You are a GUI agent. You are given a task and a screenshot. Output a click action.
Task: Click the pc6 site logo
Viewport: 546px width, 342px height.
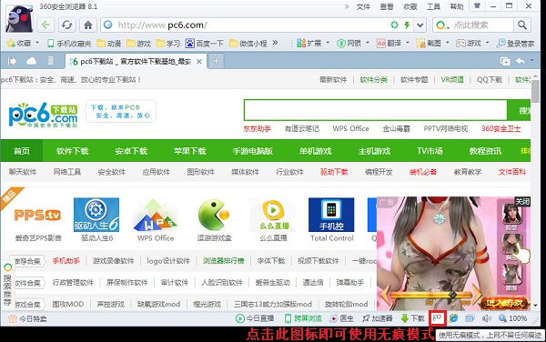point(43,115)
